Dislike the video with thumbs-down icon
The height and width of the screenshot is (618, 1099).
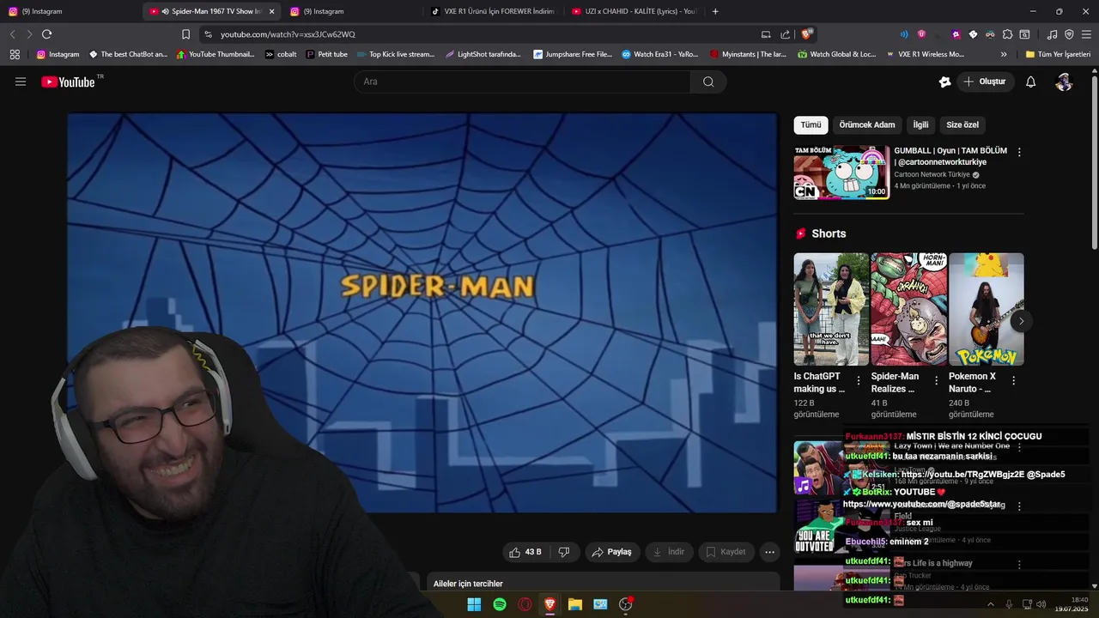(564, 552)
